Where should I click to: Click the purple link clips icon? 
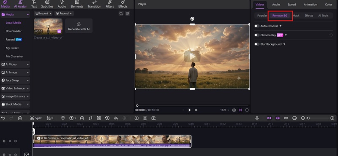click(x=269, y=118)
